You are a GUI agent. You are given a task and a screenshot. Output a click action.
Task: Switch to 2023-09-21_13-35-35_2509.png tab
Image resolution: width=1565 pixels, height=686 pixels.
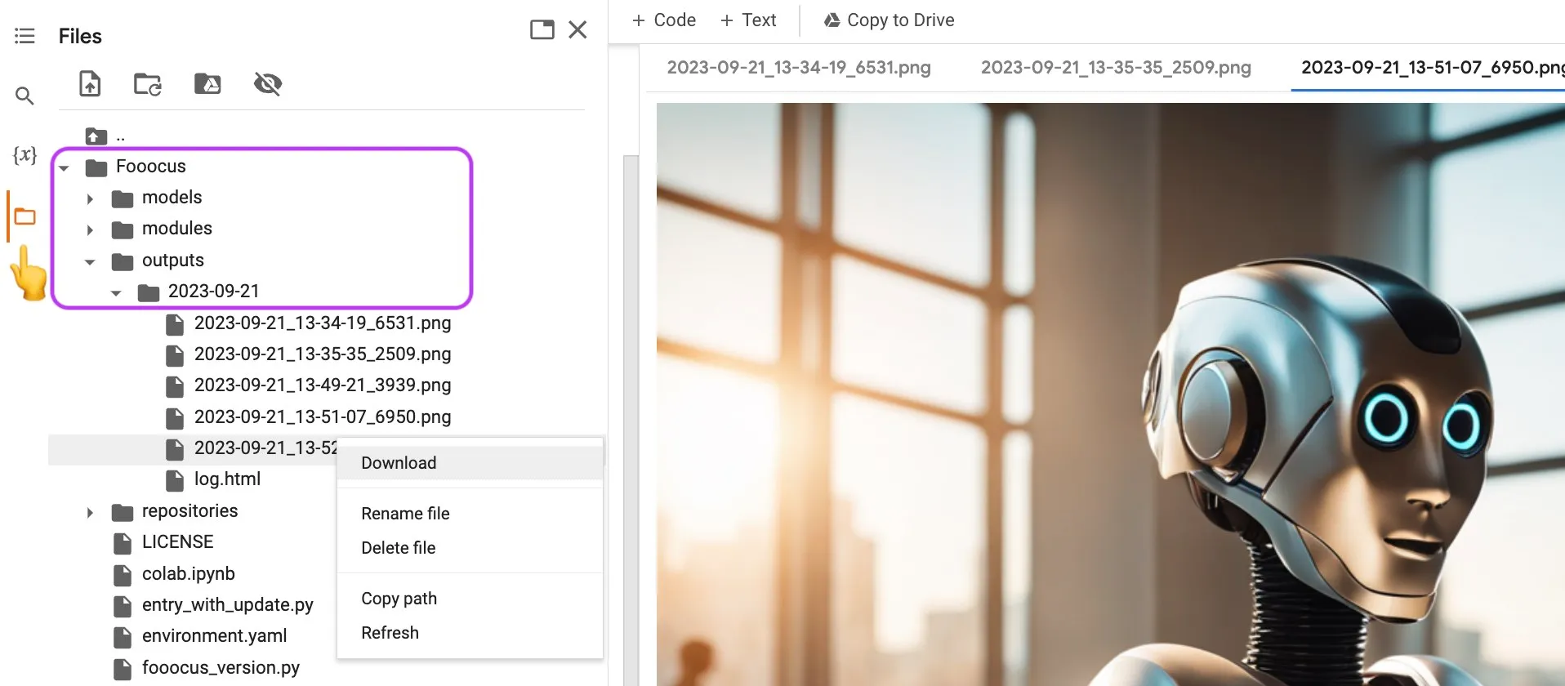click(x=1116, y=67)
